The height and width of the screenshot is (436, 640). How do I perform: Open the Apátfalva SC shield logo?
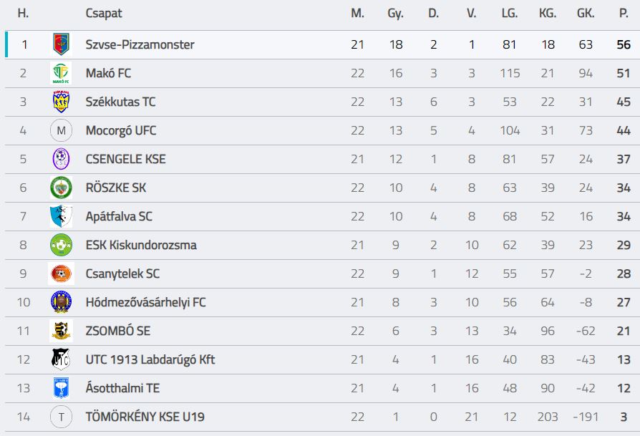point(62,216)
